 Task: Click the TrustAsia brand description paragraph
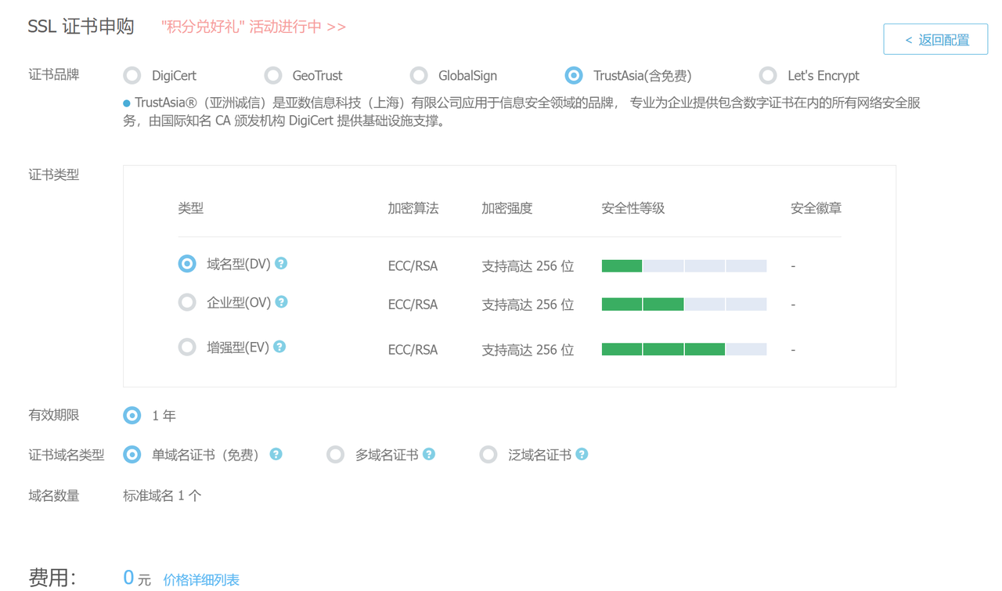(x=521, y=112)
